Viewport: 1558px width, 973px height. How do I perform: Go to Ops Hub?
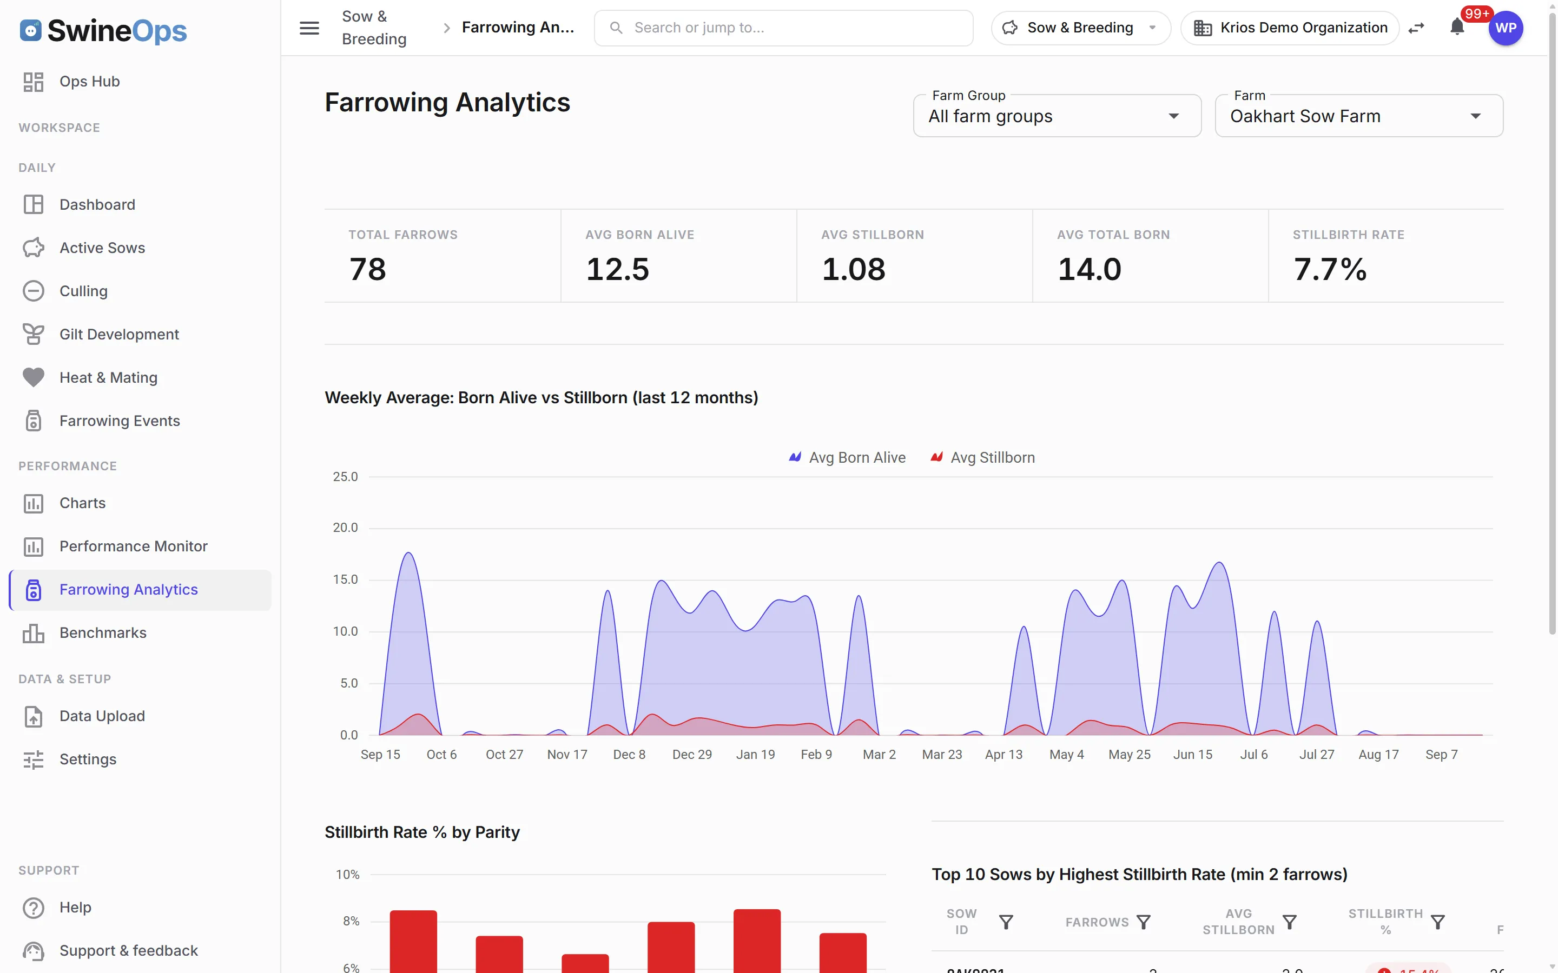[140, 82]
